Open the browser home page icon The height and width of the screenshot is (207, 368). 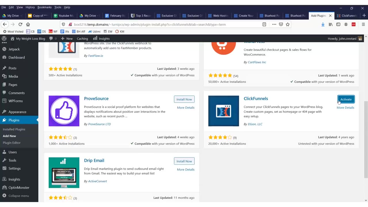click(x=28, y=24)
